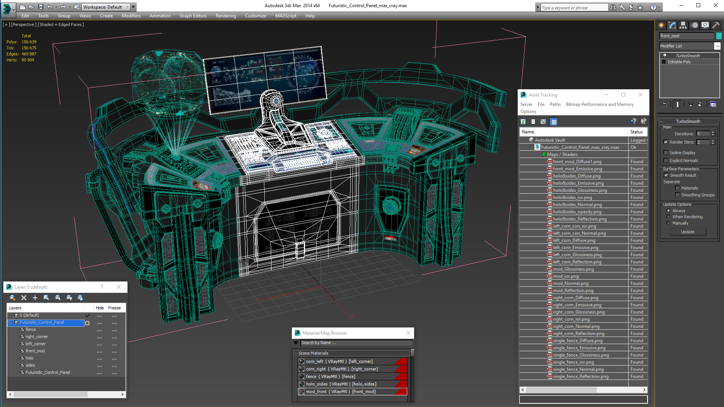Click Freeze/Unfreeze All Layers icon
724x407 pixels.
[x=80, y=298]
